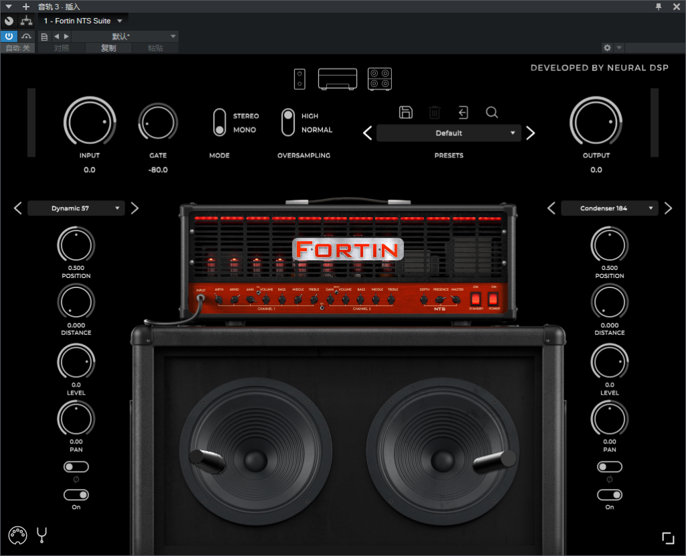
Task: Turn off the Condenser 184 mic On switch
Action: 610,495
